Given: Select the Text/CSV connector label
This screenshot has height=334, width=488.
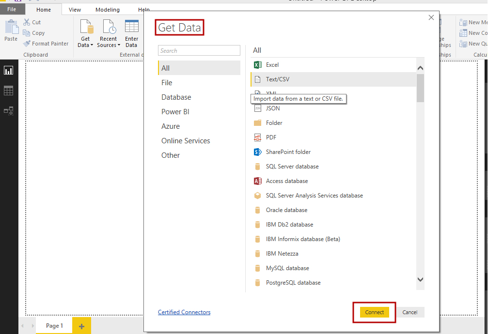Looking at the screenshot, I should click(x=278, y=79).
